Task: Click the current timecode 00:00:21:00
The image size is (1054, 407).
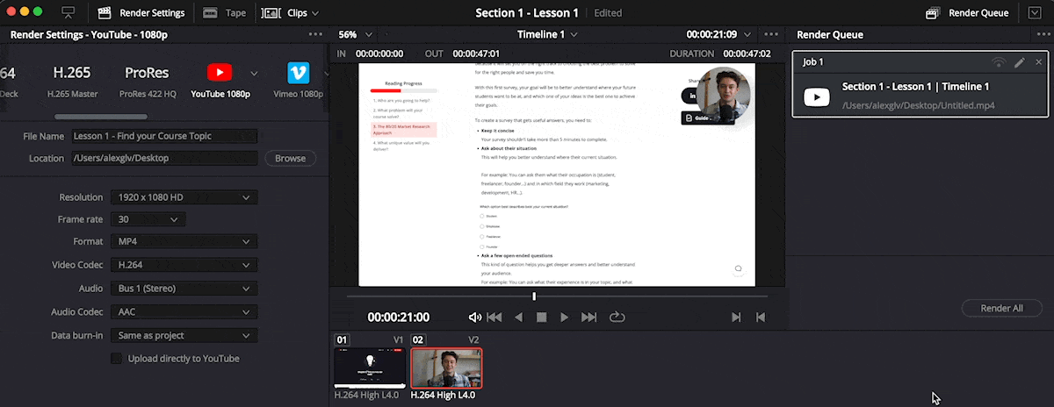Action: pyautogui.click(x=399, y=317)
